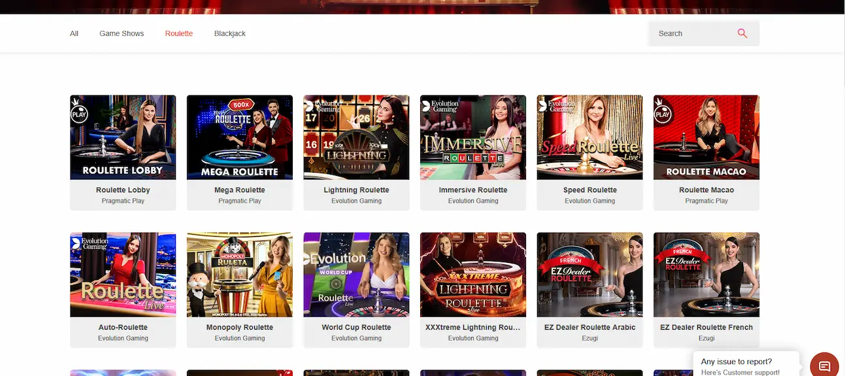Click the World Cup Roulette title

[x=356, y=327]
